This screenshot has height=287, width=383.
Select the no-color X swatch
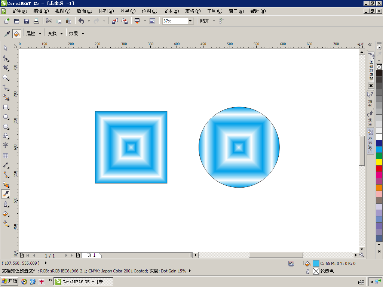tap(379, 67)
